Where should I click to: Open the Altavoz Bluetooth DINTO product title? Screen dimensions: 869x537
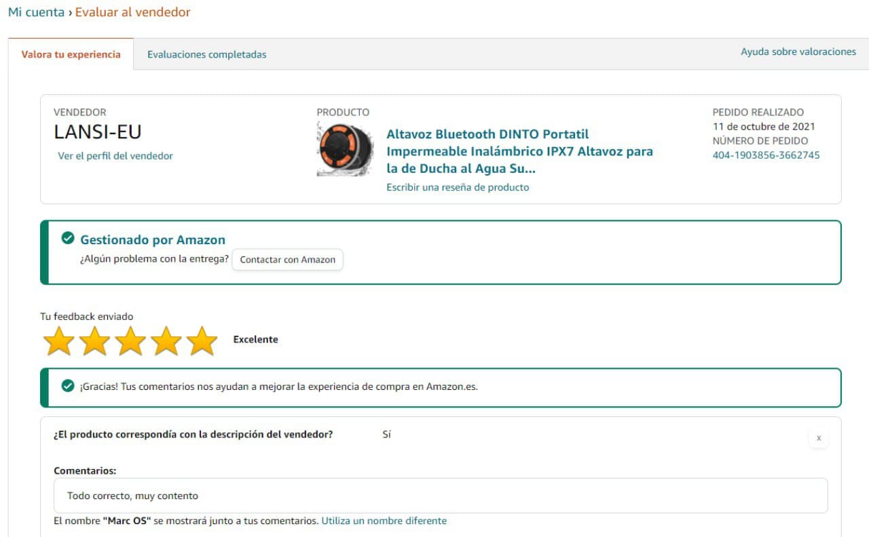coord(520,151)
